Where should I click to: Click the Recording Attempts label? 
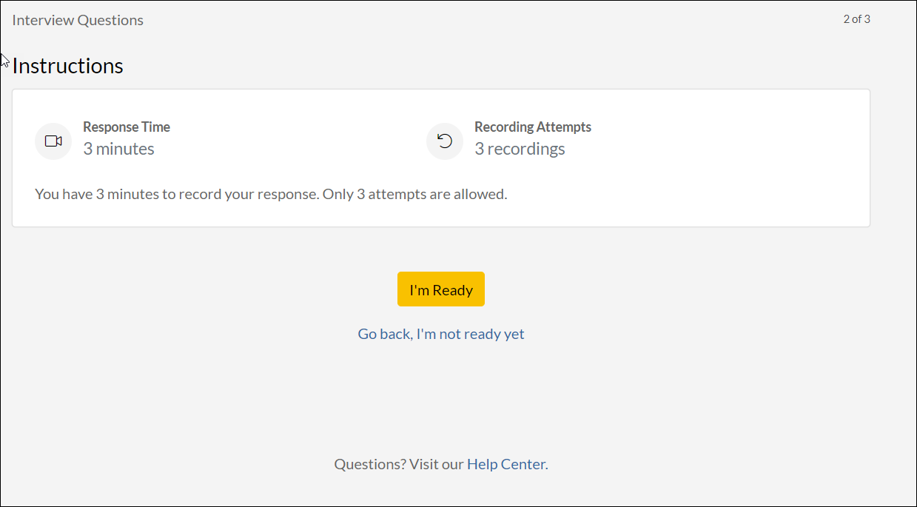pyautogui.click(x=532, y=127)
